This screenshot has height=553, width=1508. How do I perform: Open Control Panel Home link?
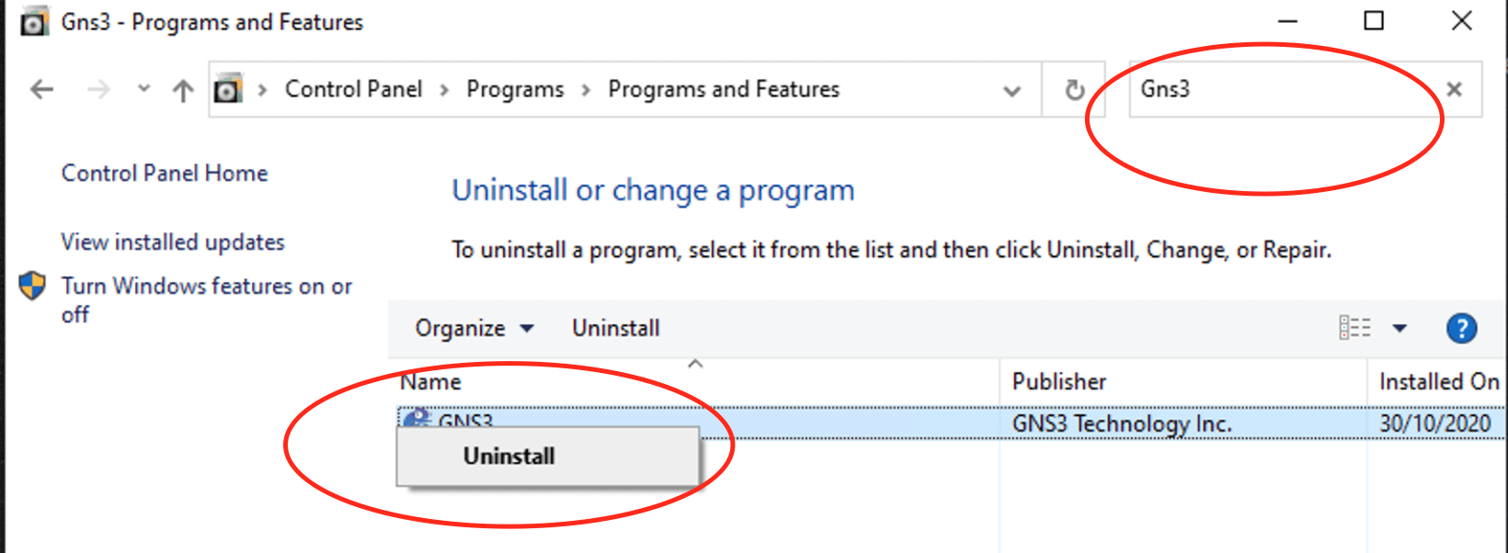click(x=165, y=173)
